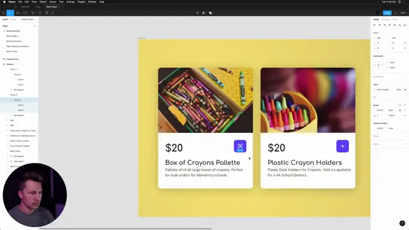This screenshot has width=409, height=230.
Task: Select the Text tool
Action: (x=40, y=13)
